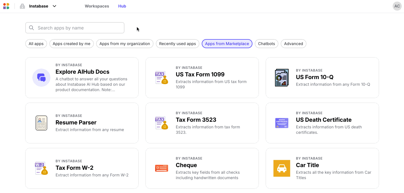The width and height of the screenshot is (404, 193).
Task: Open the Tax Form 3523 title
Action: tap(196, 120)
